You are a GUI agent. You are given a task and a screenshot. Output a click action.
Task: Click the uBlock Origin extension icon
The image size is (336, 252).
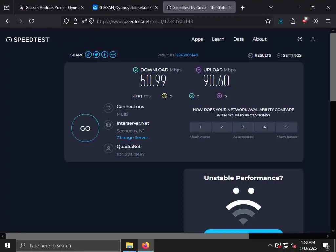point(305,21)
